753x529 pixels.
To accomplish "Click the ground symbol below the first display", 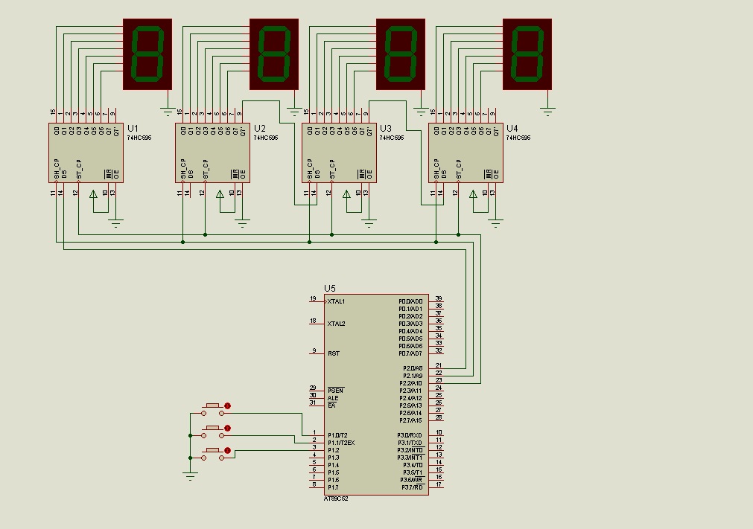I will (x=168, y=112).
